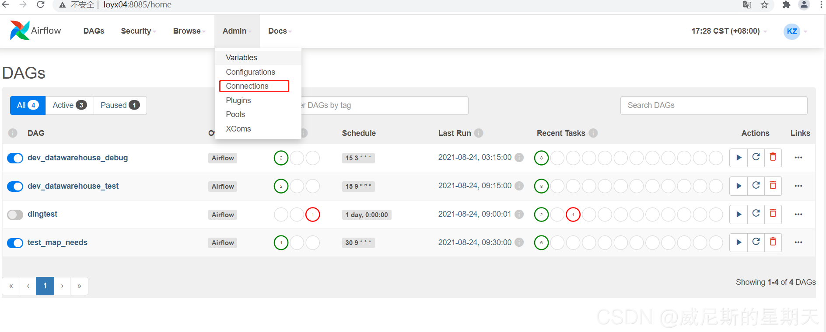This screenshot has height=332, width=826.
Task: Select Connections from the Admin menu
Action: (258, 86)
